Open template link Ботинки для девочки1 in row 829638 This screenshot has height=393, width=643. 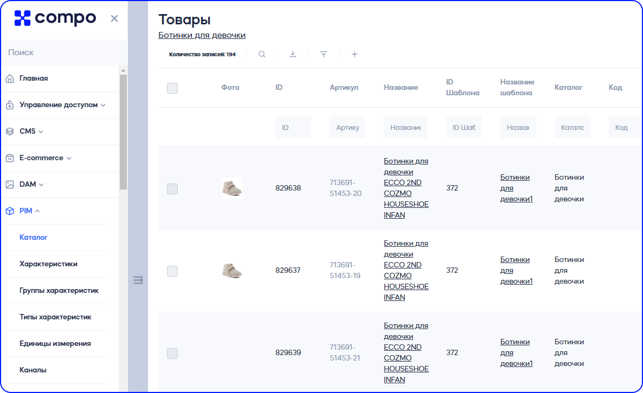[516, 188]
